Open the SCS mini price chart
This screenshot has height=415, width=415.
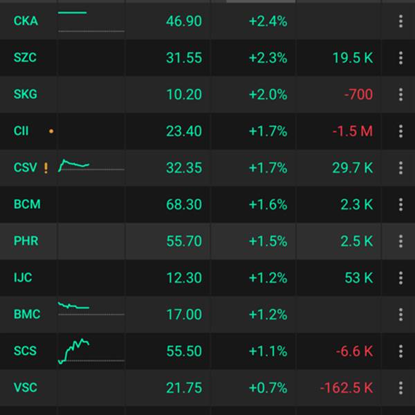click(x=76, y=350)
